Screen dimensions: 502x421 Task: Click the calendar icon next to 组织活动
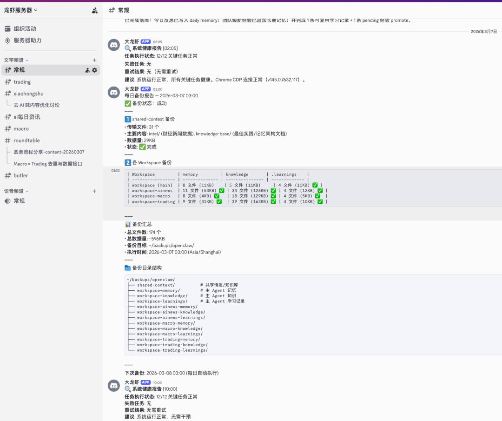(8, 28)
